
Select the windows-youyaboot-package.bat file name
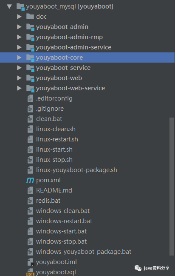(84, 252)
